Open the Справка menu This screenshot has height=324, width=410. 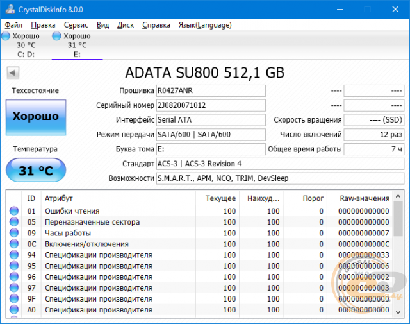point(156,25)
